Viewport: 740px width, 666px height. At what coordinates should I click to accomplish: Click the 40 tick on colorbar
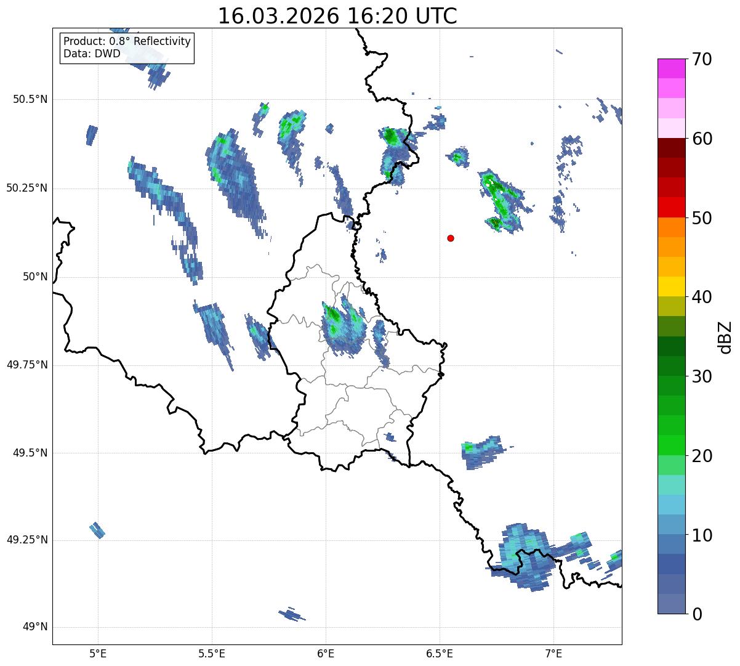click(x=702, y=297)
